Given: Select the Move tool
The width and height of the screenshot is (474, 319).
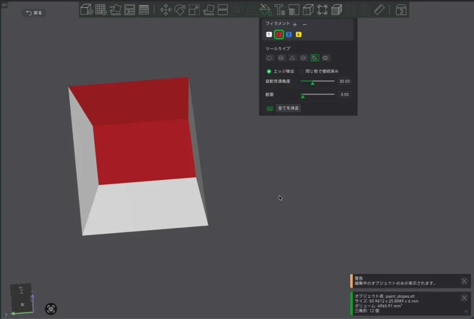Looking at the screenshot, I should [x=166, y=10].
